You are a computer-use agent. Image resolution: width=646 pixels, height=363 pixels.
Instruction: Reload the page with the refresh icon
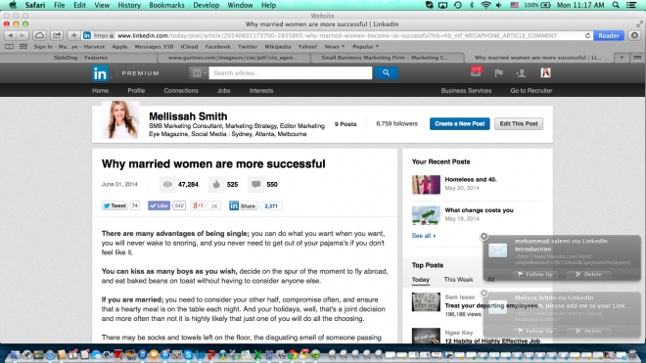click(587, 36)
